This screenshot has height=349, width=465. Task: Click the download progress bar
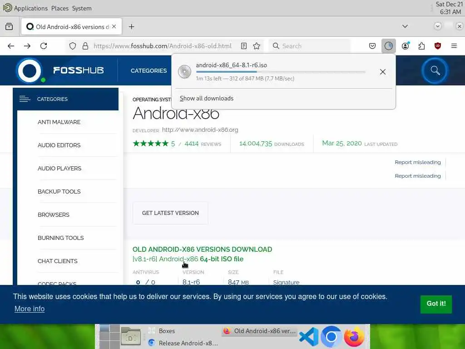[x=281, y=72]
